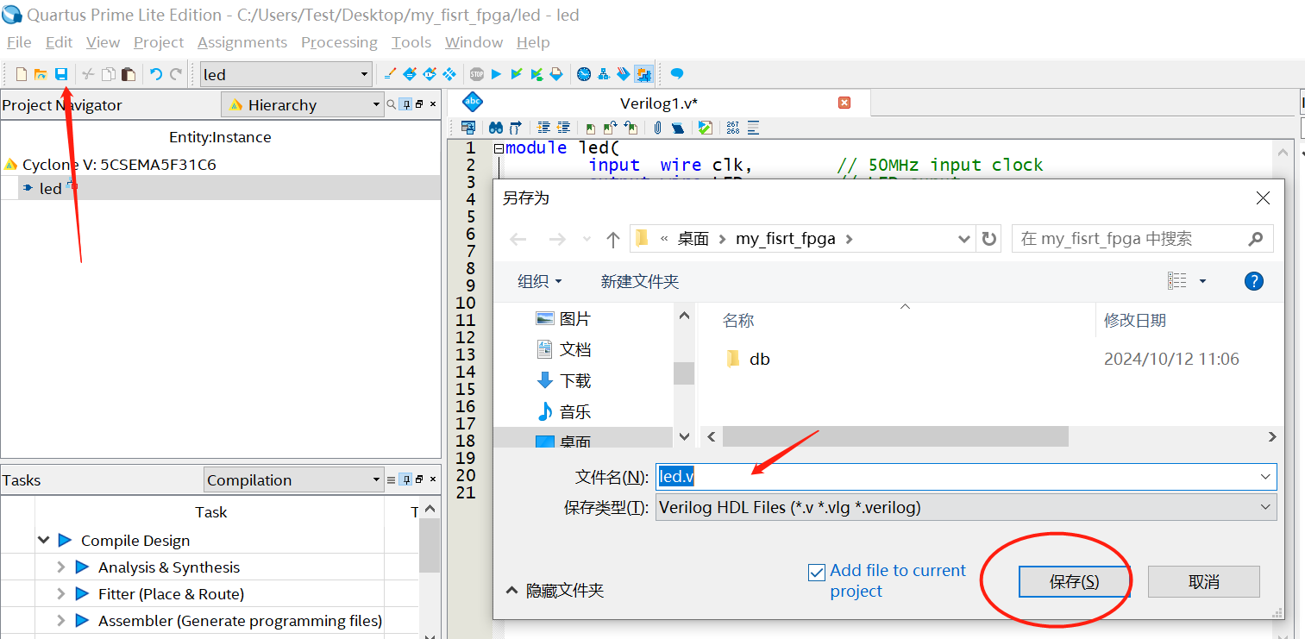This screenshot has width=1305, height=639.
Task: Click the Redo arrow in main toolbar
Action: coord(176,74)
